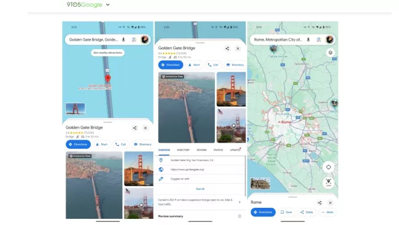The height and width of the screenshot is (225, 399).
Task: Tap Start button in middle phone panel
Action: click(194, 65)
